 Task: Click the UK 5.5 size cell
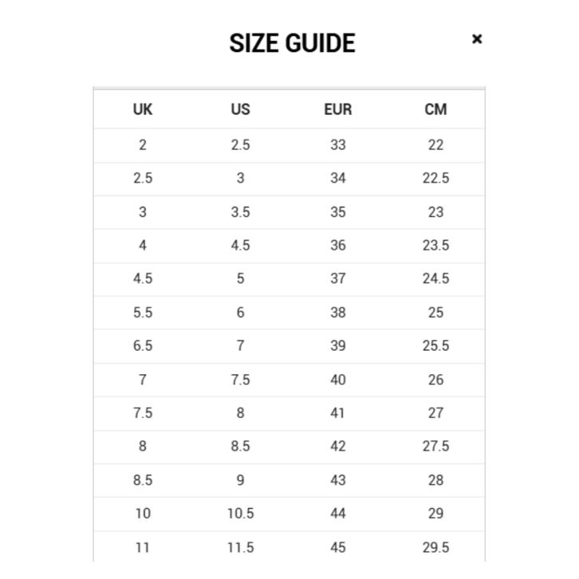143,313
